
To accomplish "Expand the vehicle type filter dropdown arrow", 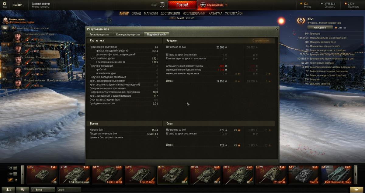I will click(15, 174).
